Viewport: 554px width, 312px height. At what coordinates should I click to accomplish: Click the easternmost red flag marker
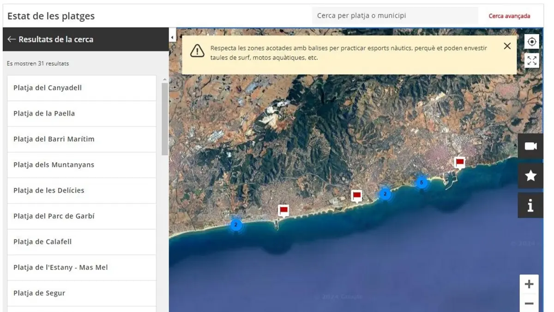(x=459, y=162)
